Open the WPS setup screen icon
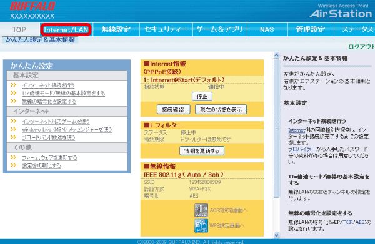 (201, 226)
